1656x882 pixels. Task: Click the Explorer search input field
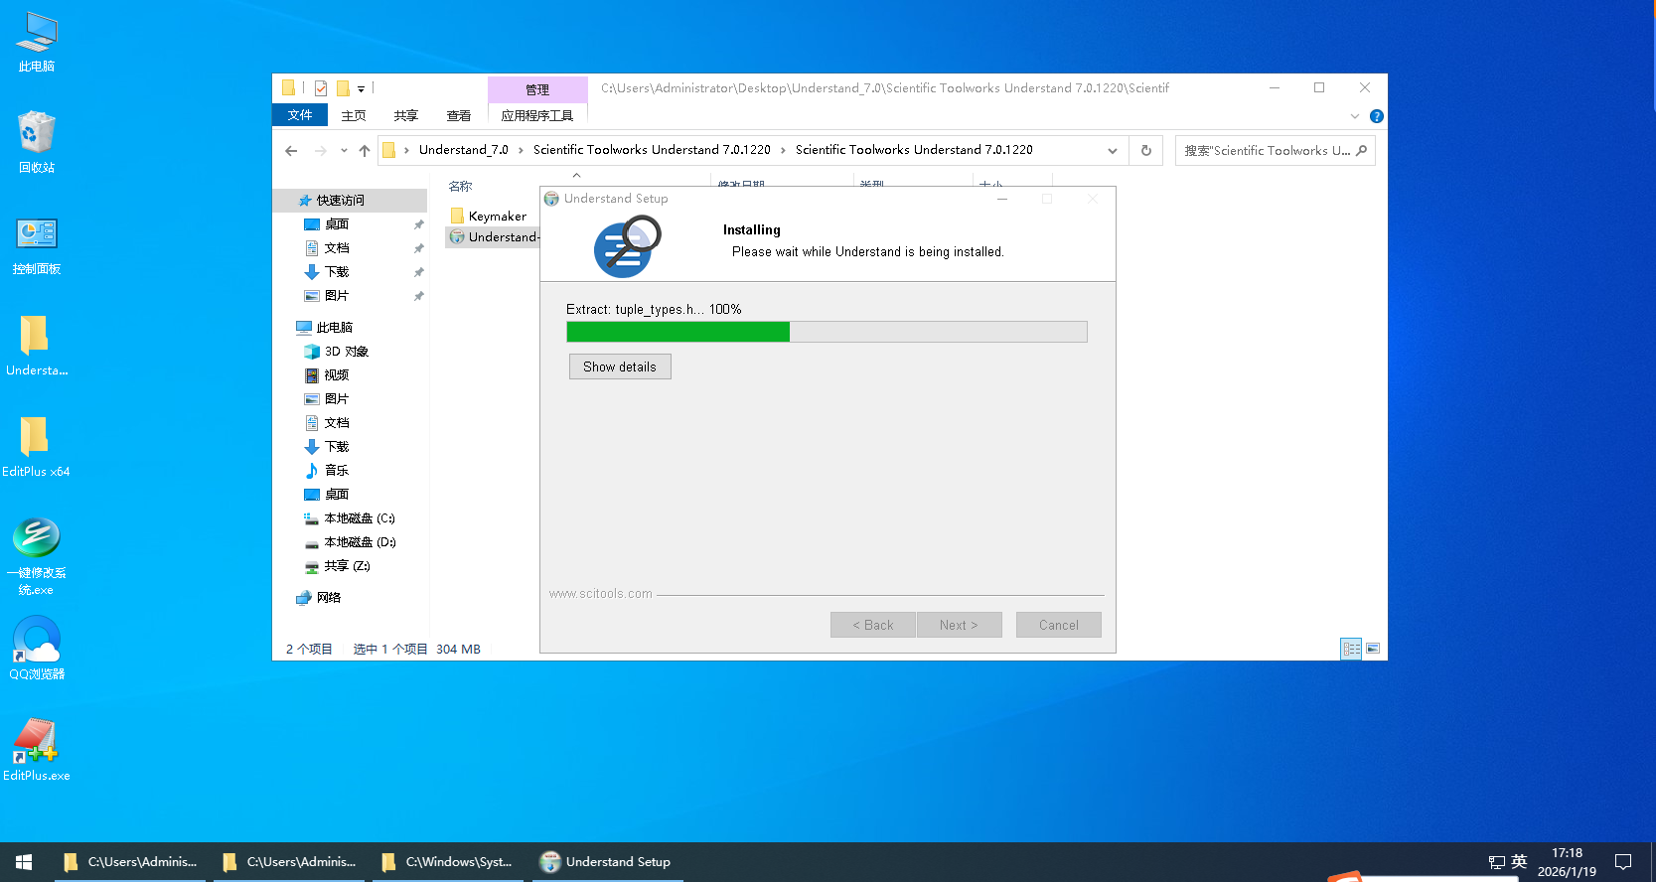coord(1266,151)
